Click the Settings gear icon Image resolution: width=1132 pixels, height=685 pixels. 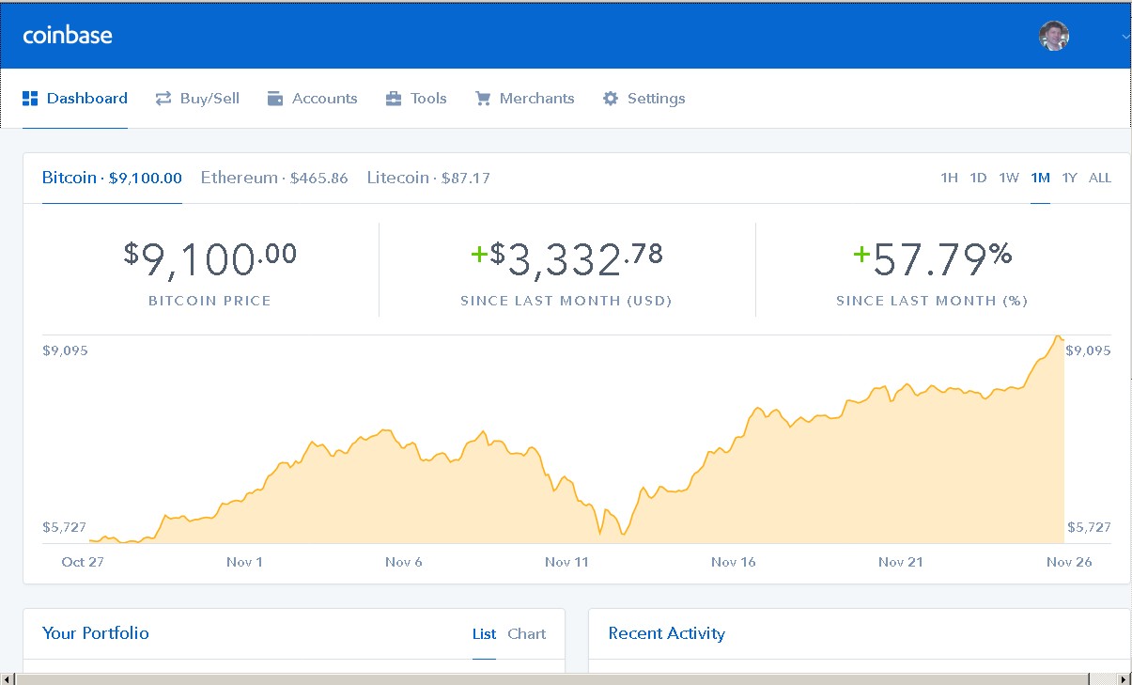click(x=611, y=99)
